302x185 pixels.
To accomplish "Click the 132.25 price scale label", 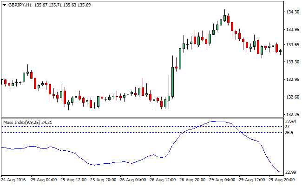I will pos(292,114).
